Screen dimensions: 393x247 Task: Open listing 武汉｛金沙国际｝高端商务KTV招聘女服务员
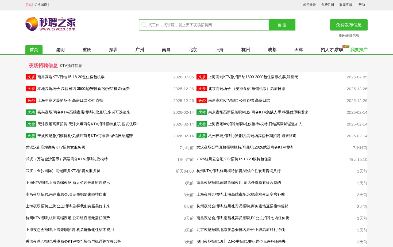[63, 171]
